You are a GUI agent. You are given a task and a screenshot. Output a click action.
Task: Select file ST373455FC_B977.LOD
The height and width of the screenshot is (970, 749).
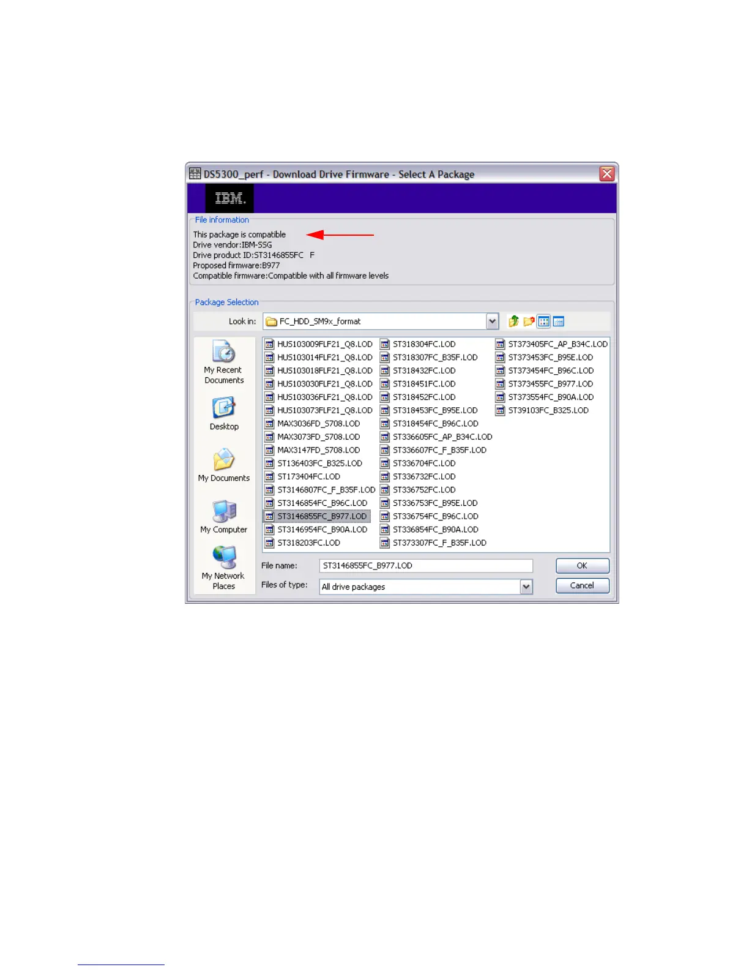click(x=545, y=384)
